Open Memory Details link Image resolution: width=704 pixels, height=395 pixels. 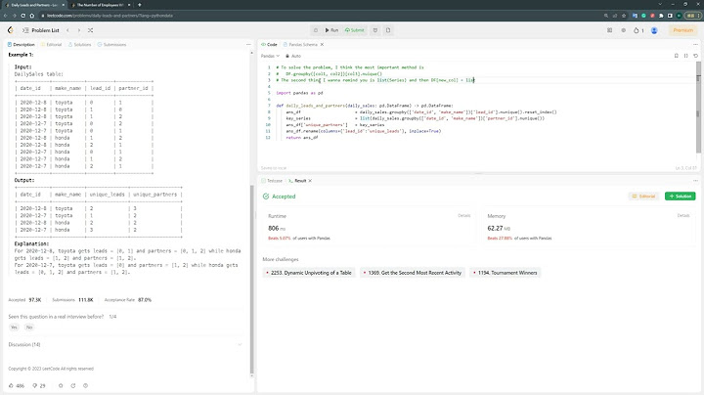click(x=682, y=215)
